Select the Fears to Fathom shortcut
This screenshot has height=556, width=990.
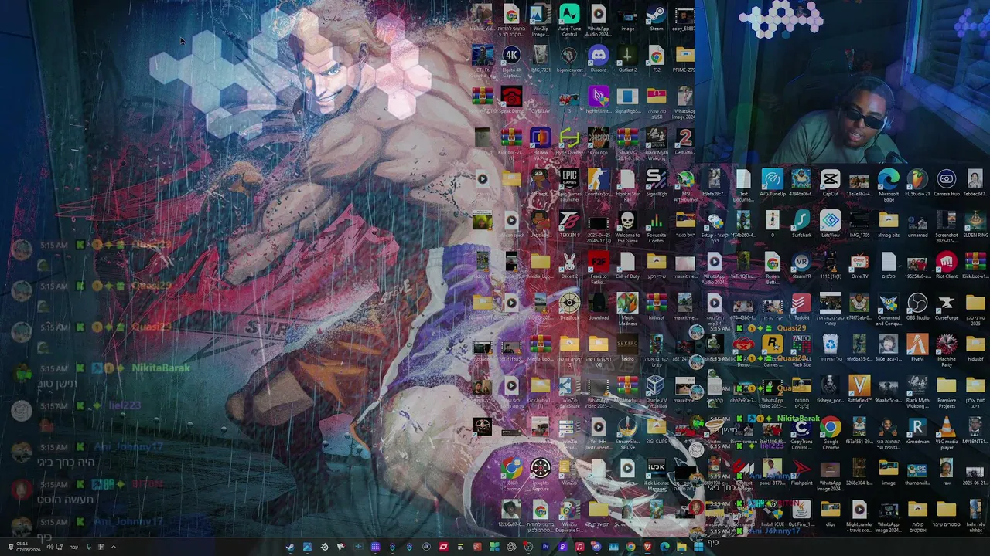pyautogui.click(x=598, y=269)
